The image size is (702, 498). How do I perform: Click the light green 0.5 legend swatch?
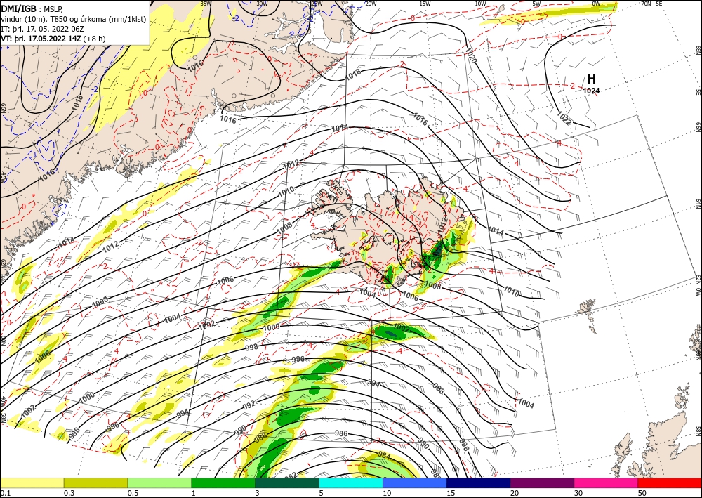(159, 483)
